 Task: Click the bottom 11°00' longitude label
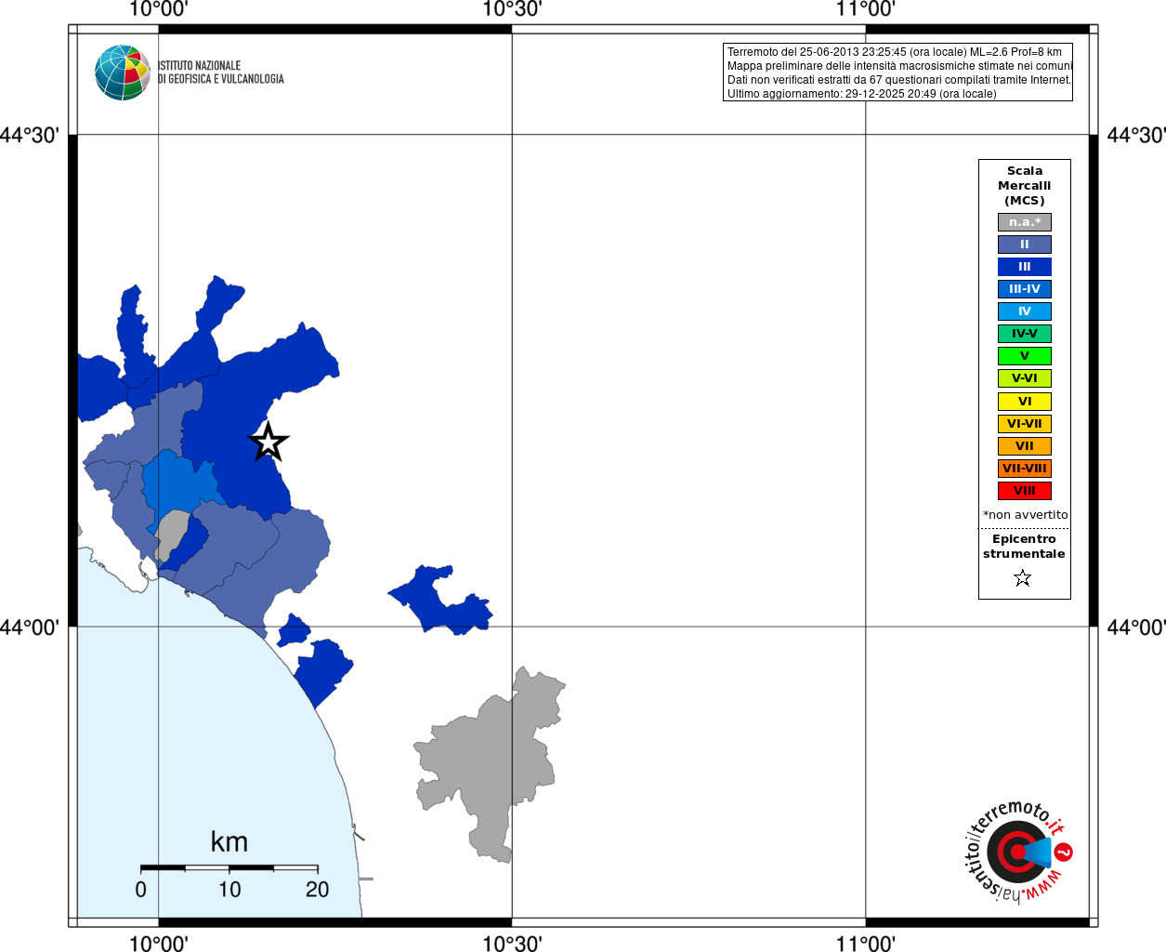(866, 944)
